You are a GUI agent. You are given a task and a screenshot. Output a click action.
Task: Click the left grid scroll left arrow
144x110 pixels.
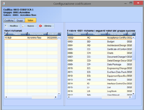pyautogui.click(x=6, y=97)
